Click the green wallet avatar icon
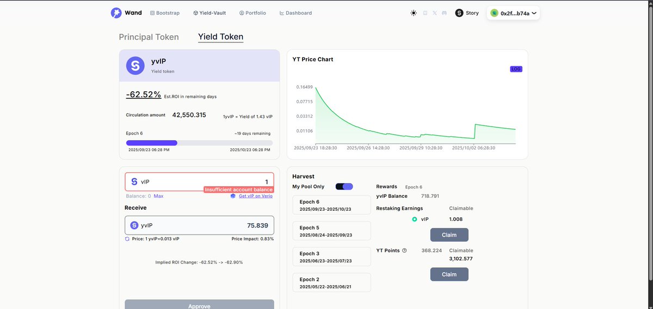Viewport: 653px width, 309px height. [x=494, y=13]
